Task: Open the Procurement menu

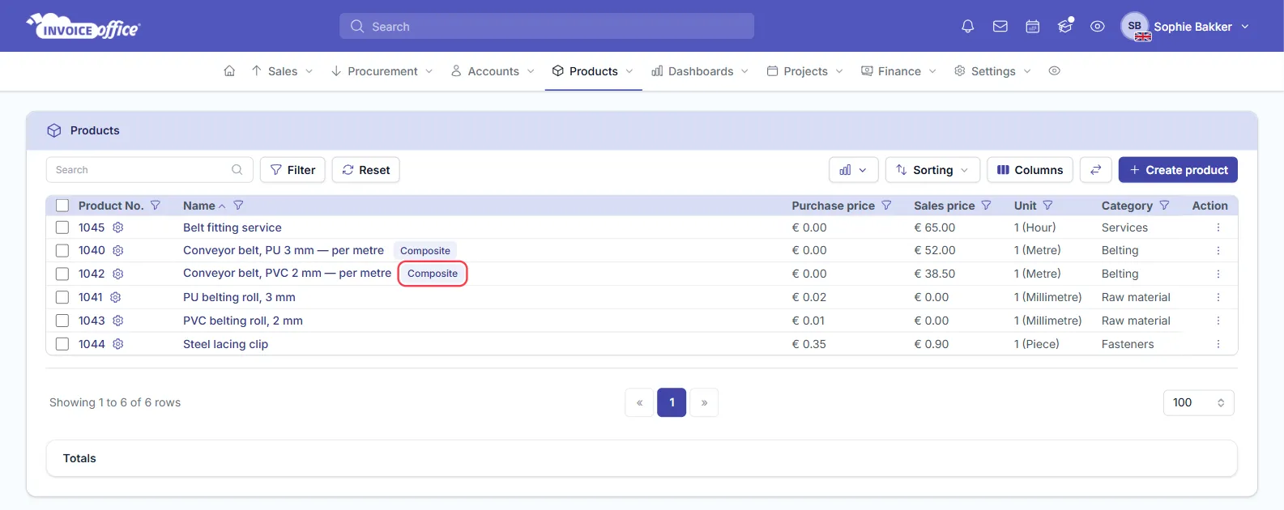Action: pos(382,71)
